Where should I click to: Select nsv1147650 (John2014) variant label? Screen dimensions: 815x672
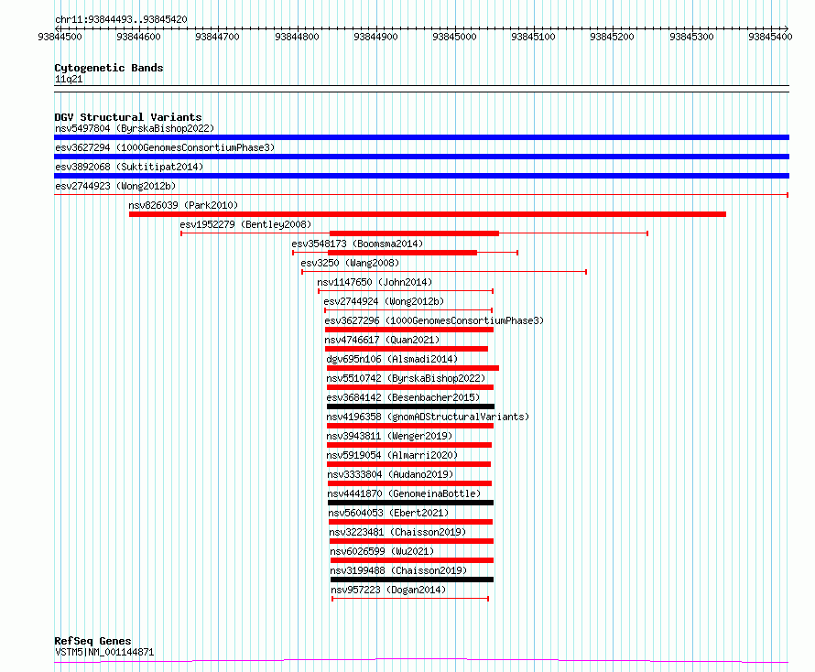click(x=375, y=282)
